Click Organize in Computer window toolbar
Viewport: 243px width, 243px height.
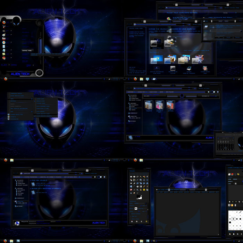[17, 177]
